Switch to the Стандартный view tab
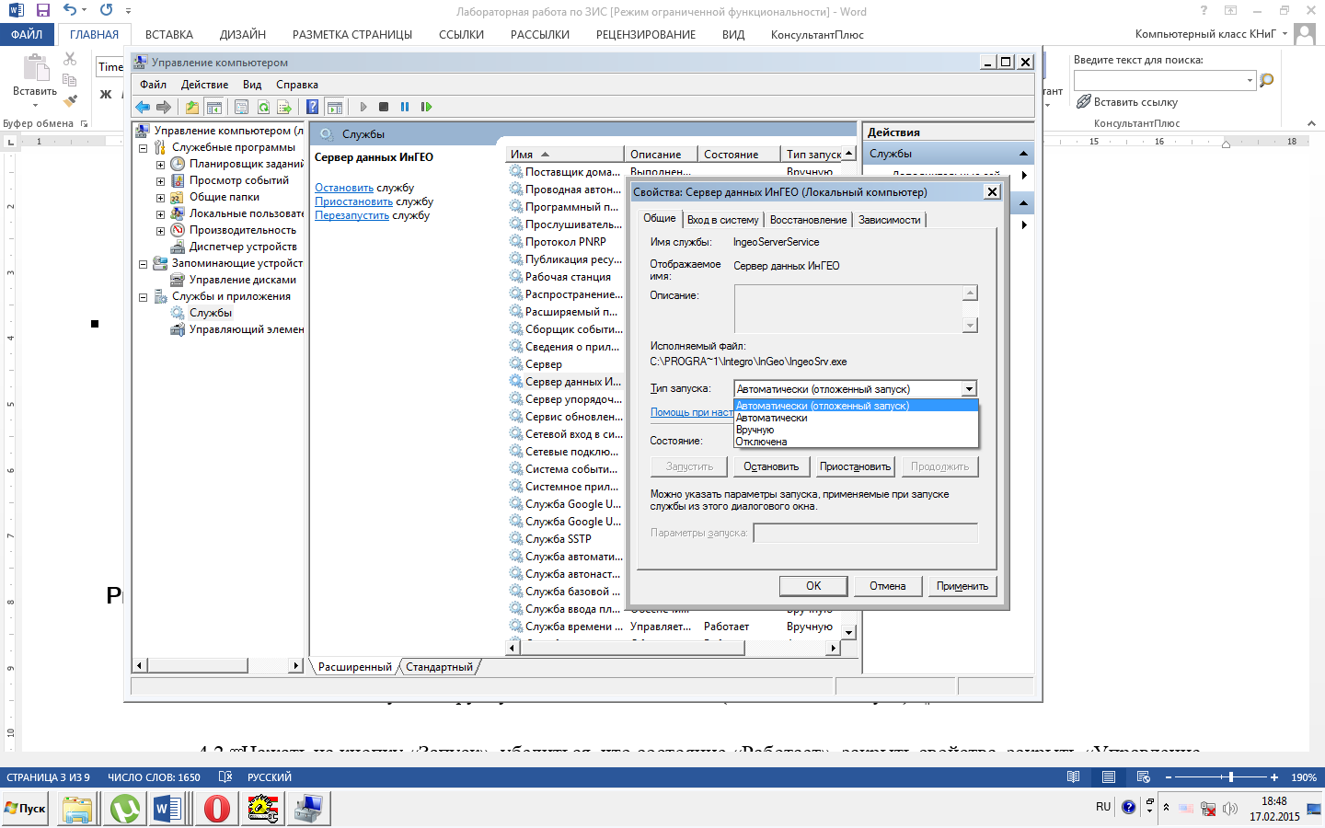Screen dimensions: 1325x828 [439, 667]
